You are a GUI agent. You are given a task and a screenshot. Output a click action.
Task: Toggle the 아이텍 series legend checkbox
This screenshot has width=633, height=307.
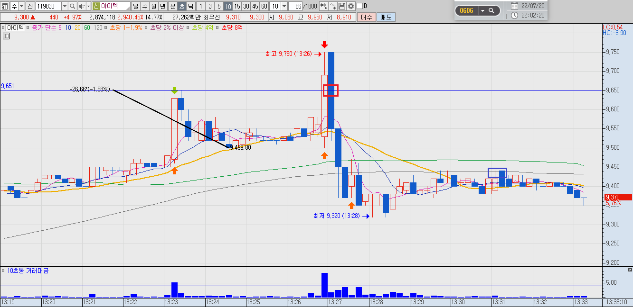coord(3,28)
